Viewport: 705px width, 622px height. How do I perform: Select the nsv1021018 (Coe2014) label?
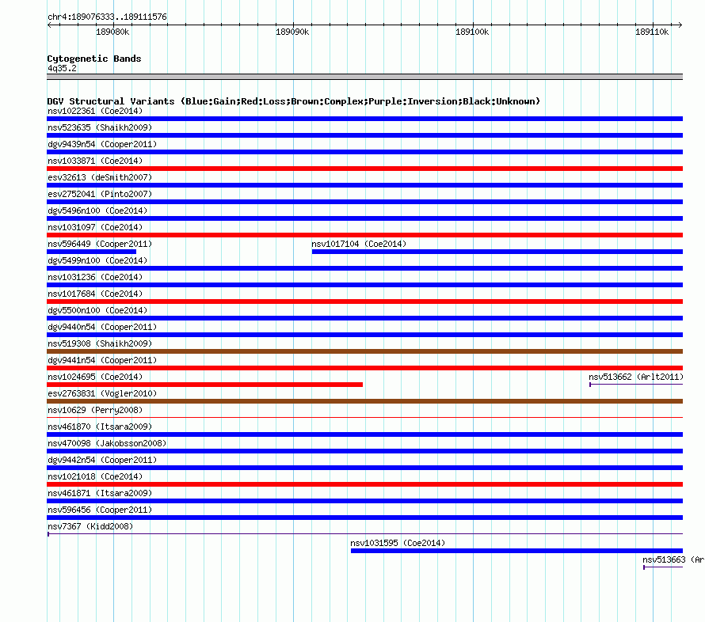[x=95, y=476]
